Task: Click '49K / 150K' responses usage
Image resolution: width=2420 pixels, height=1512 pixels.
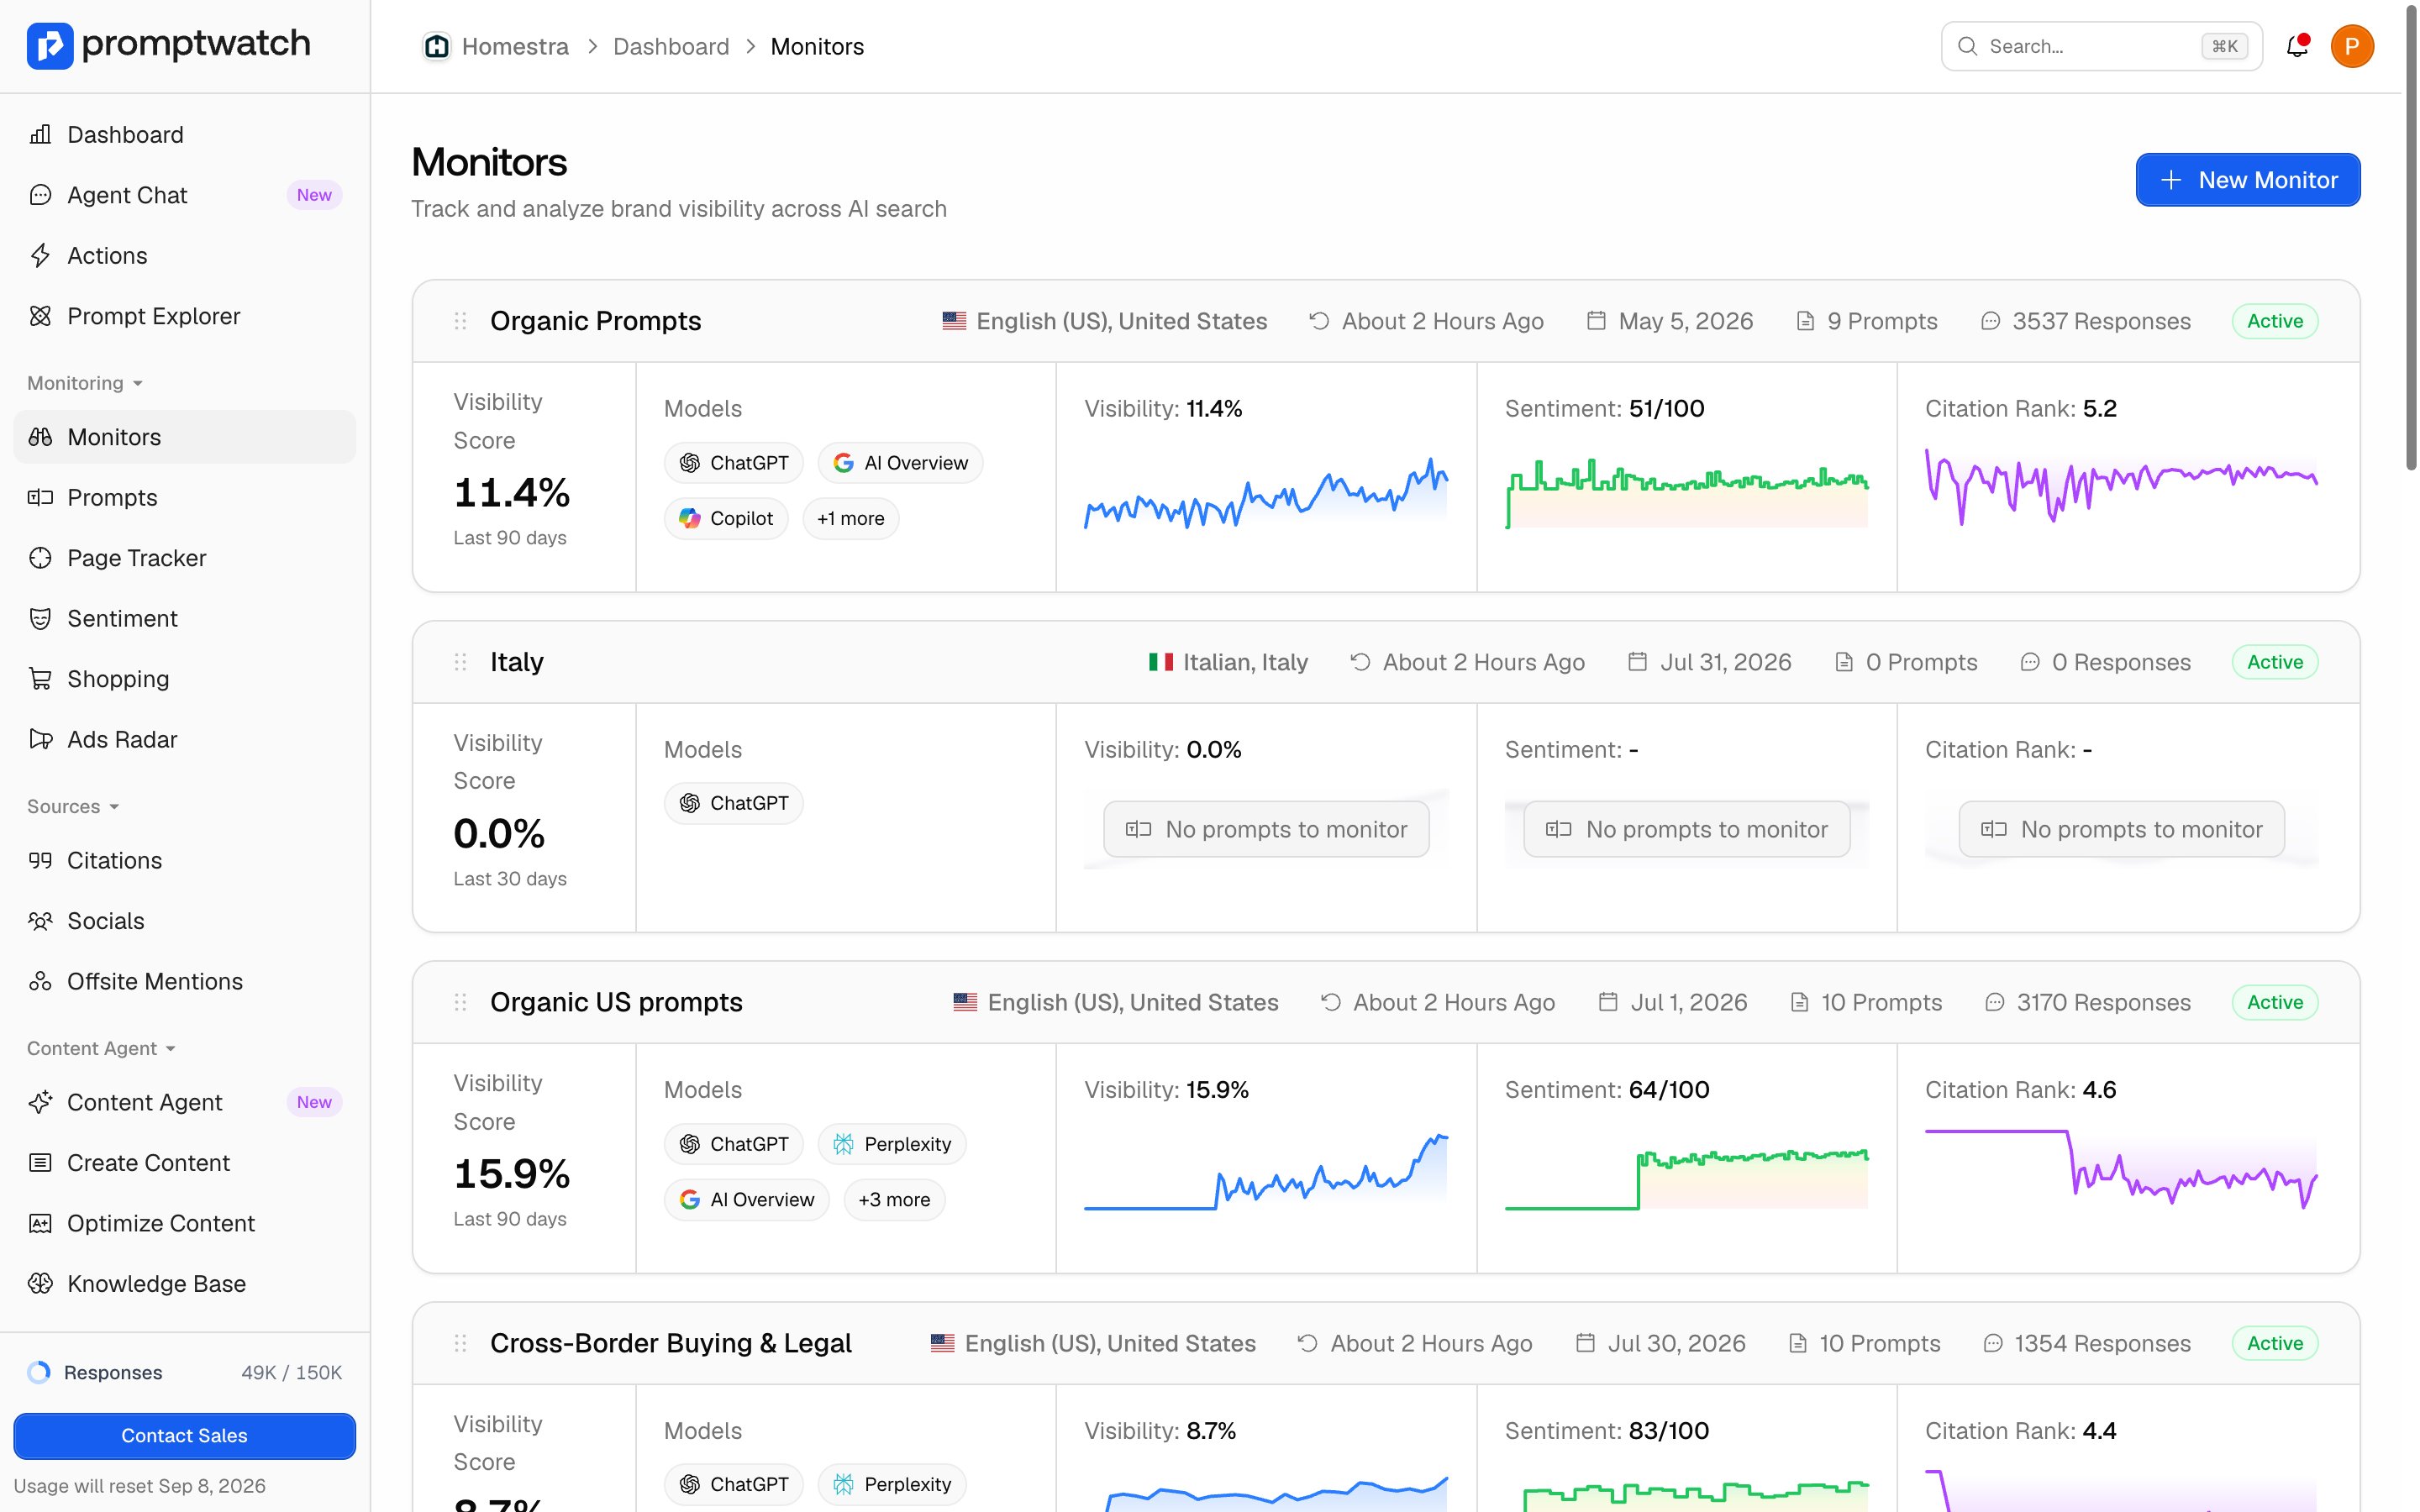Action: pos(291,1372)
